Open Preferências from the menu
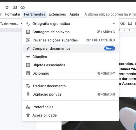The height and width of the screenshot is (130, 136). (x=71, y=107)
